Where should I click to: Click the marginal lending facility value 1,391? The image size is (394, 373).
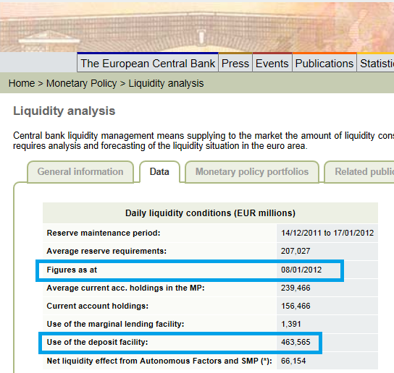click(x=290, y=324)
